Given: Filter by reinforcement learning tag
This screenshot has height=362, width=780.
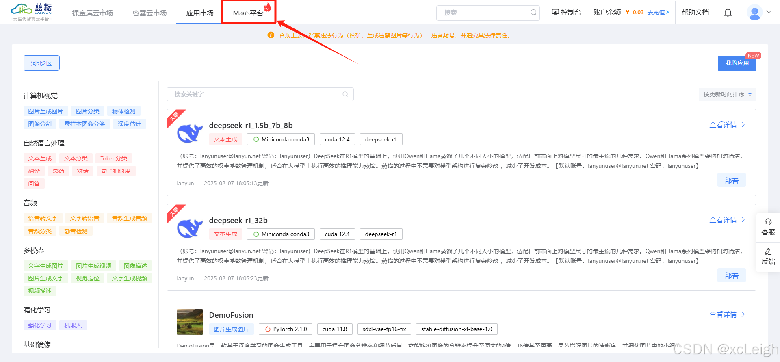Looking at the screenshot, I should pos(40,325).
